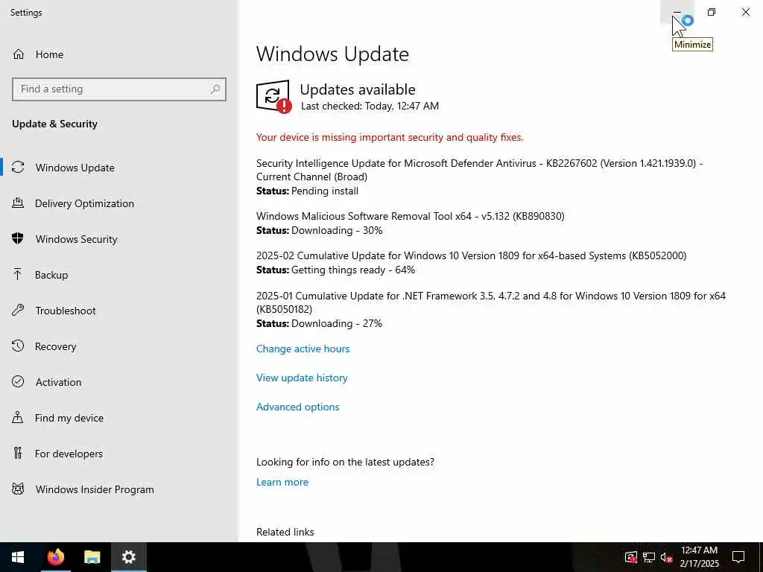The height and width of the screenshot is (572, 763).
Task: Click the 'Update & Security' heading
Action: pyautogui.click(x=54, y=124)
